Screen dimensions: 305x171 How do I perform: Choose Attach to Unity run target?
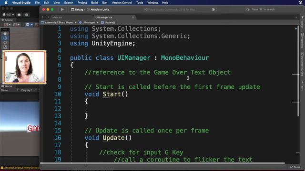pyautogui.click(x=98, y=9)
